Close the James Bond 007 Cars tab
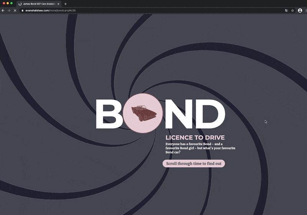The height and width of the screenshot is (215, 307). point(58,4)
